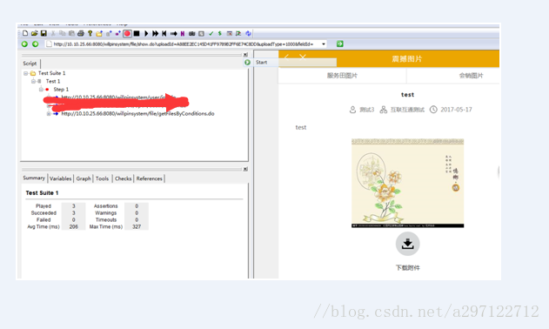549x329 pixels.
Task: Open the References tab
Action: pos(149,178)
